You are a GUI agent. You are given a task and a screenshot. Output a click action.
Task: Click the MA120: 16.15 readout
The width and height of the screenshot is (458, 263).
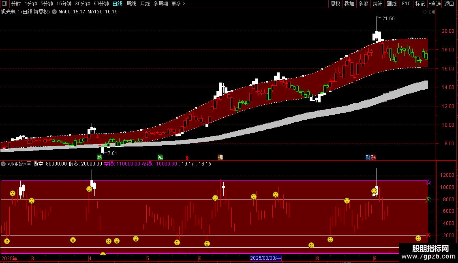(x=103, y=12)
